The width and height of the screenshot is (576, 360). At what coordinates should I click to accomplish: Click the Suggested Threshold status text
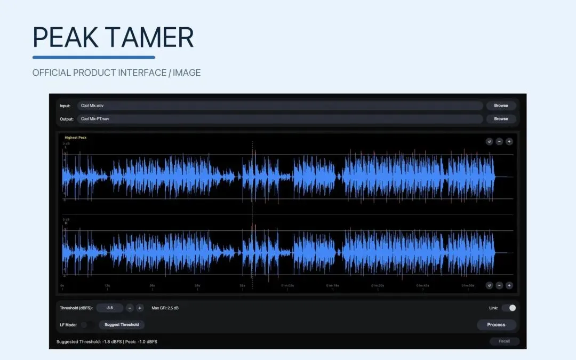coord(107,342)
